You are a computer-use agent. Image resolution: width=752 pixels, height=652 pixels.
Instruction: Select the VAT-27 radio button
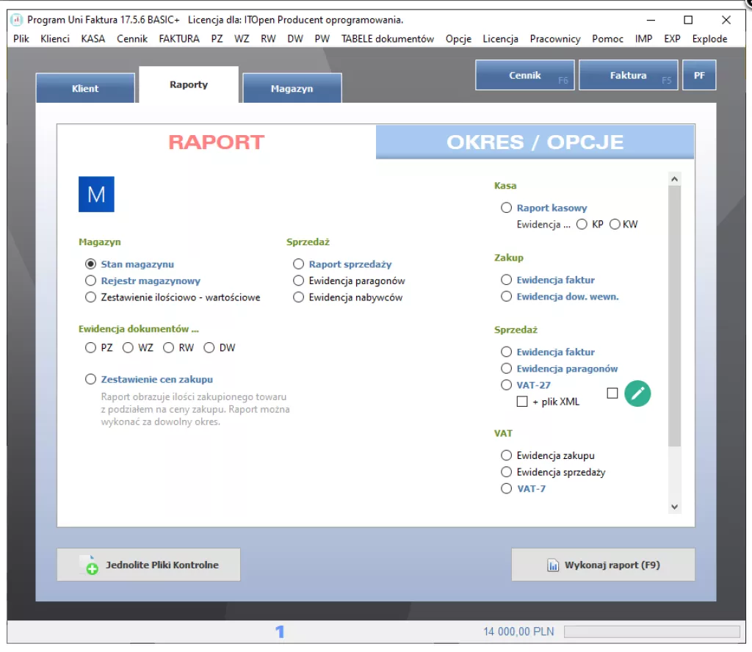(507, 385)
